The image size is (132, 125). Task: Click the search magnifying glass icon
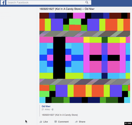click(87, 2)
